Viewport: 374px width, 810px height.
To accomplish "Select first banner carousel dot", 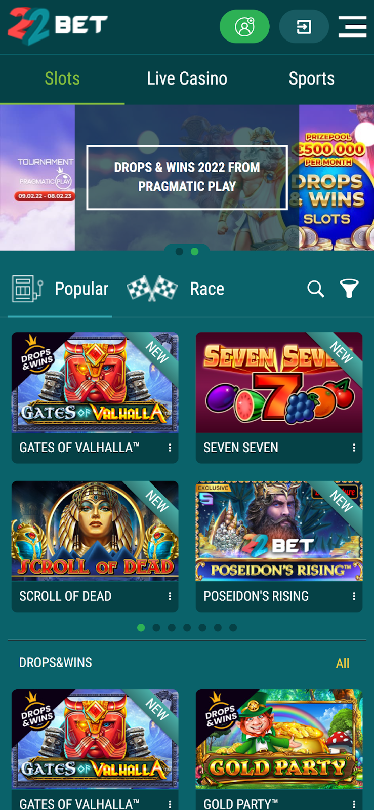I will (179, 252).
